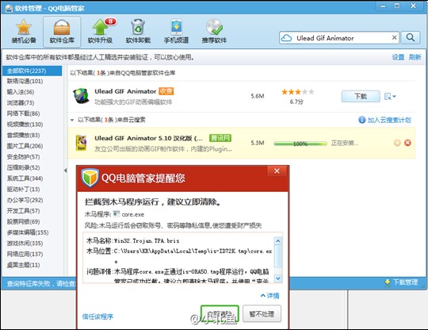Select 浏览器(73) category
This screenshot has height=330, width=428.
[x=21, y=102]
